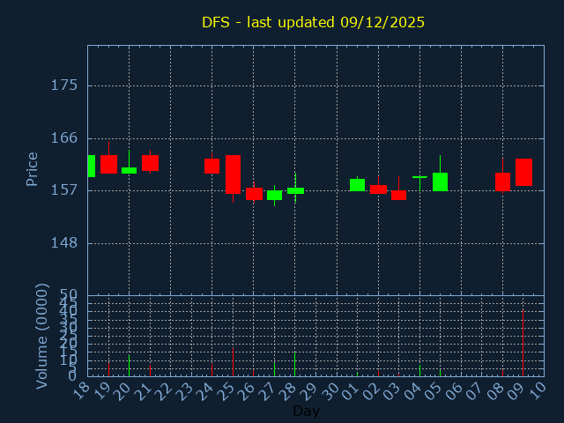Select the red candlestick for day 03
564x423 pixels.
tap(398, 195)
